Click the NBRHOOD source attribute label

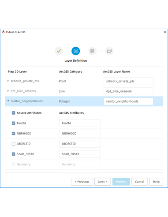(x=24, y=134)
